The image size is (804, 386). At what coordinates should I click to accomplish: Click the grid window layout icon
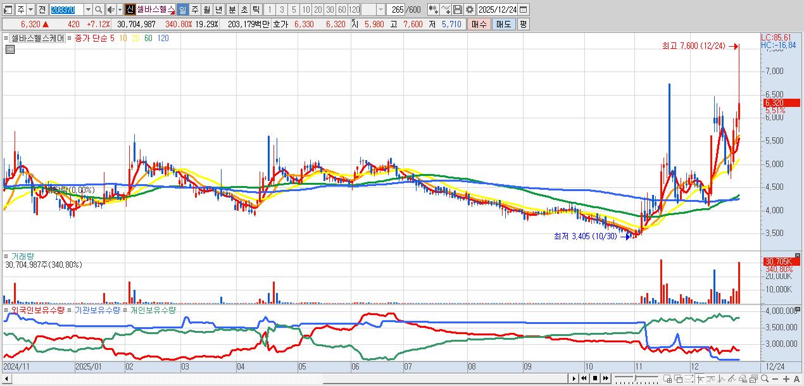click(667, 378)
